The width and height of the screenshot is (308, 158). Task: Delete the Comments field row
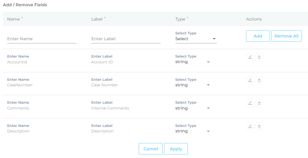259,103
